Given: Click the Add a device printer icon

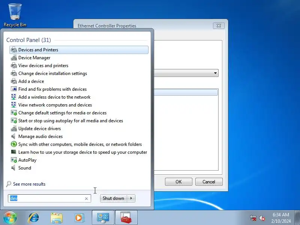Looking at the screenshot, I should click(x=14, y=81).
